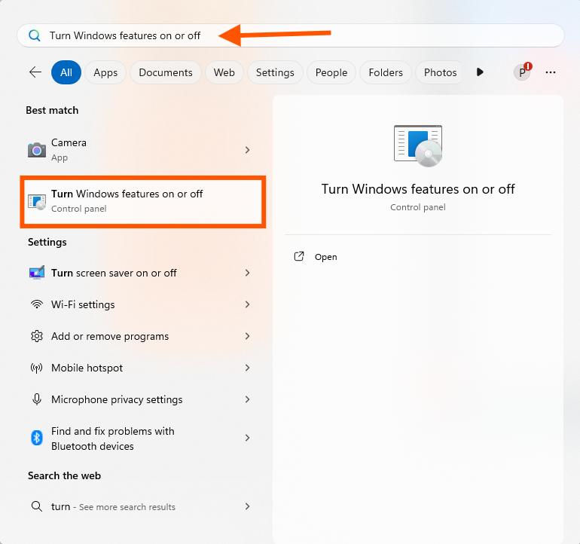Expand the Add or remove programs chevron
This screenshot has width=580, height=544.
coord(248,336)
